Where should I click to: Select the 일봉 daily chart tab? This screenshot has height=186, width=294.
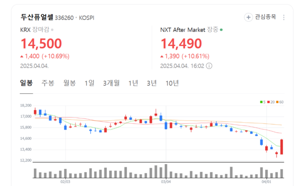[x=26, y=83]
